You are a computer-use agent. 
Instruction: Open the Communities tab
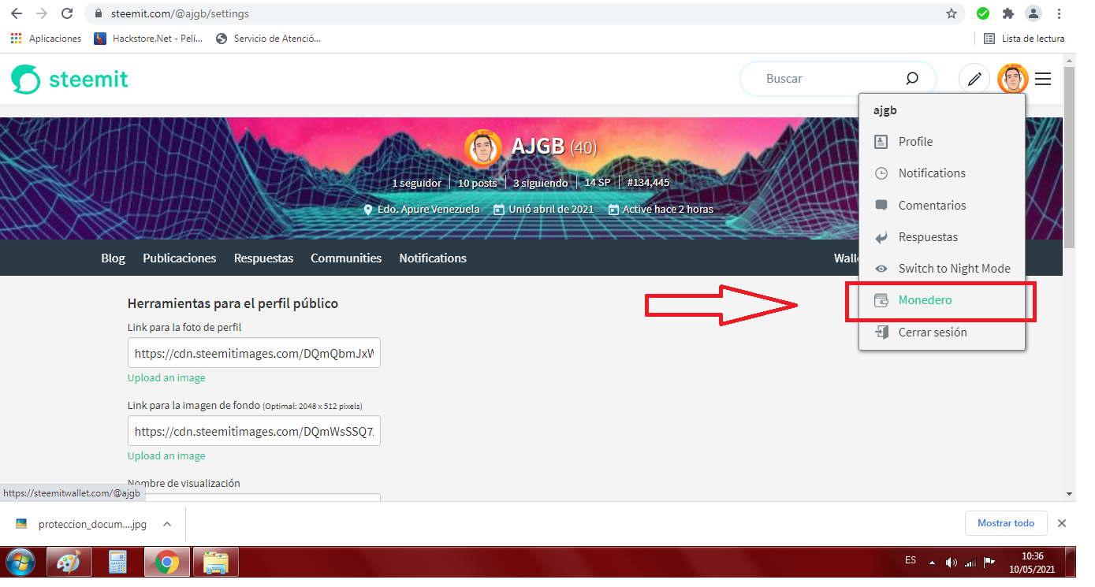coord(346,258)
